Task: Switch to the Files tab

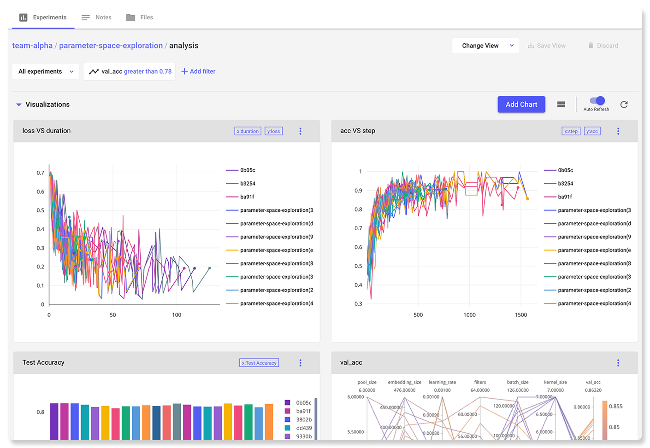Action: click(x=140, y=17)
